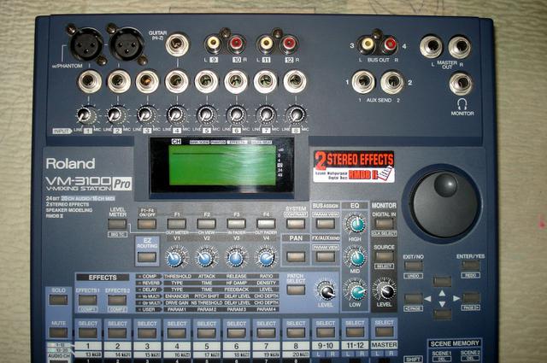Screen dimensions: 547x363
Task: Toggle the EFFECTS 1 on/off button
Action: coord(88,300)
